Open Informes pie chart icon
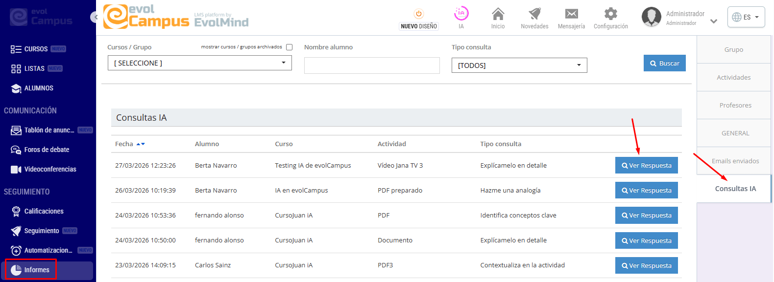This screenshot has width=774, height=282. click(16, 270)
